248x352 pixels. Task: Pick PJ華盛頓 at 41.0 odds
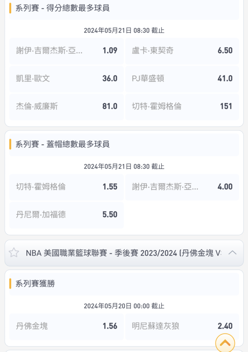[182, 79]
